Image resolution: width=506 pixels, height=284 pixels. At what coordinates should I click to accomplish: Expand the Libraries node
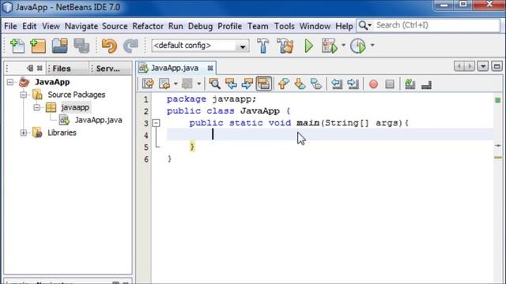(23, 133)
